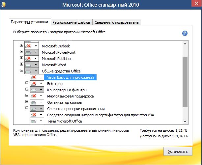Open install options dropdown for Microsoft Outlook
Viewport: 202px width, 165px height.
[36, 46]
